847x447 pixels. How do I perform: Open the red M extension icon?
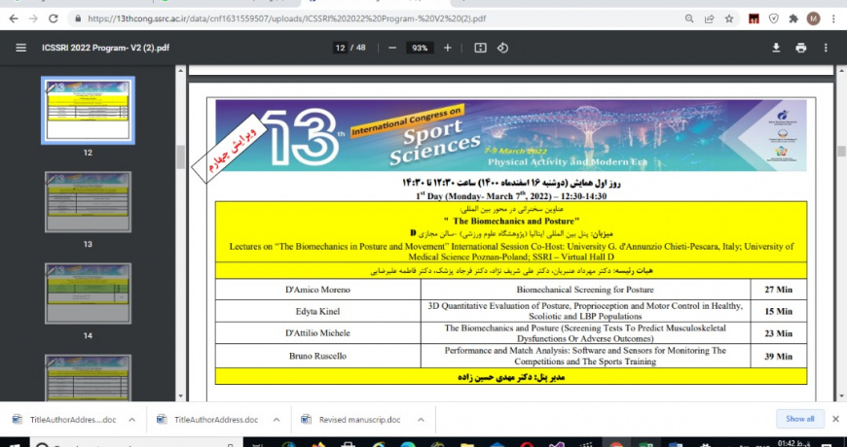pyautogui.click(x=754, y=18)
